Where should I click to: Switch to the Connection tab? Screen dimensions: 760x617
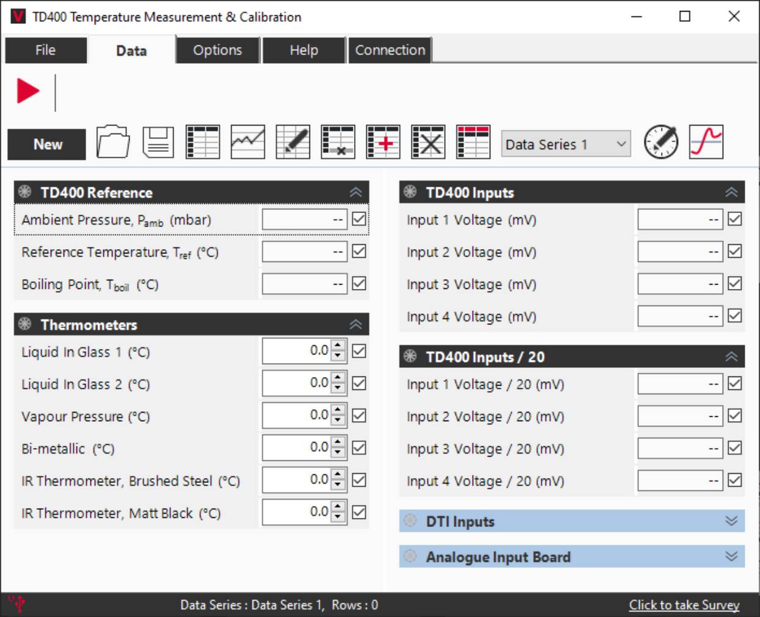coord(389,50)
